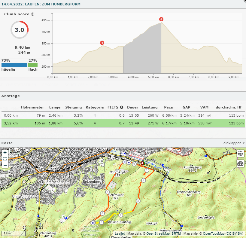Viewport: 246px width, 238px height.
Task: Open the speedometer map overlay button
Action: (x=240, y=163)
